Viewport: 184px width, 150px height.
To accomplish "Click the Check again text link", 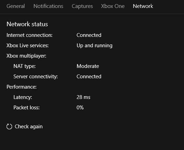I will click(x=29, y=127).
